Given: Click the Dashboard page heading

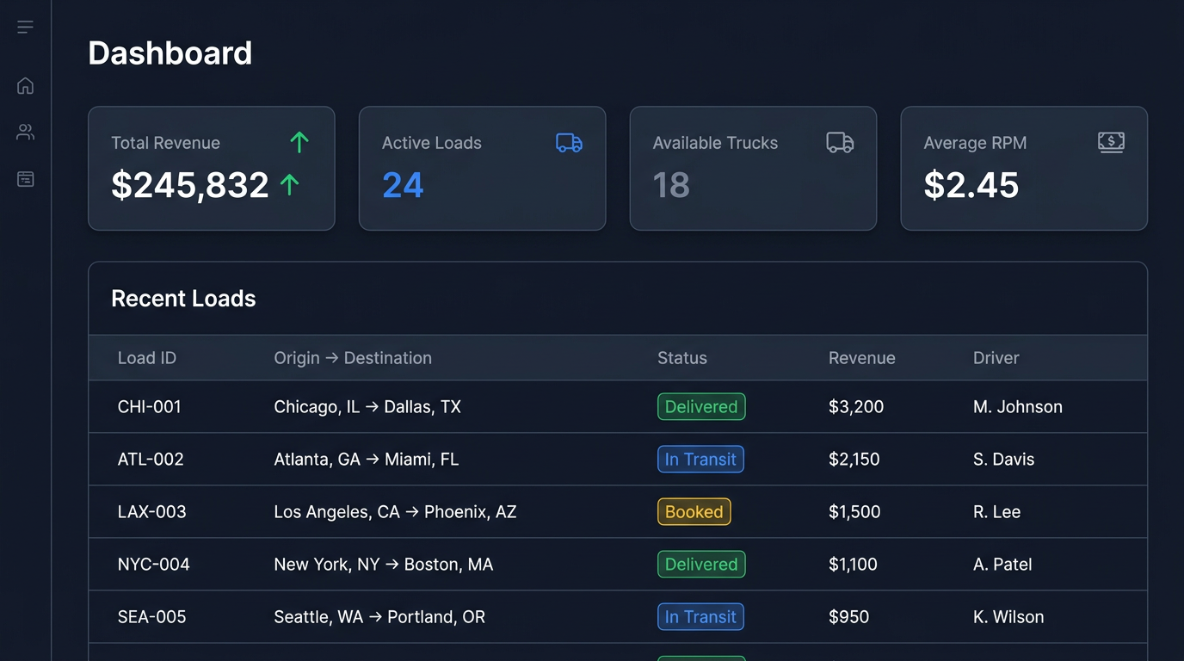Looking at the screenshot, I should pos(170,53).
